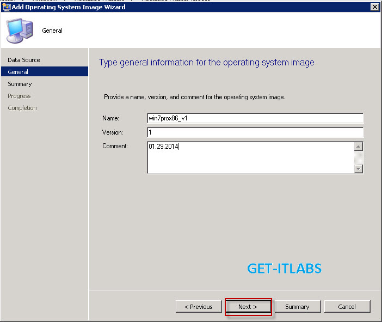Jump to Summary using the bottom button
This screenshot has height=322, width=382.
pos(298,307)
